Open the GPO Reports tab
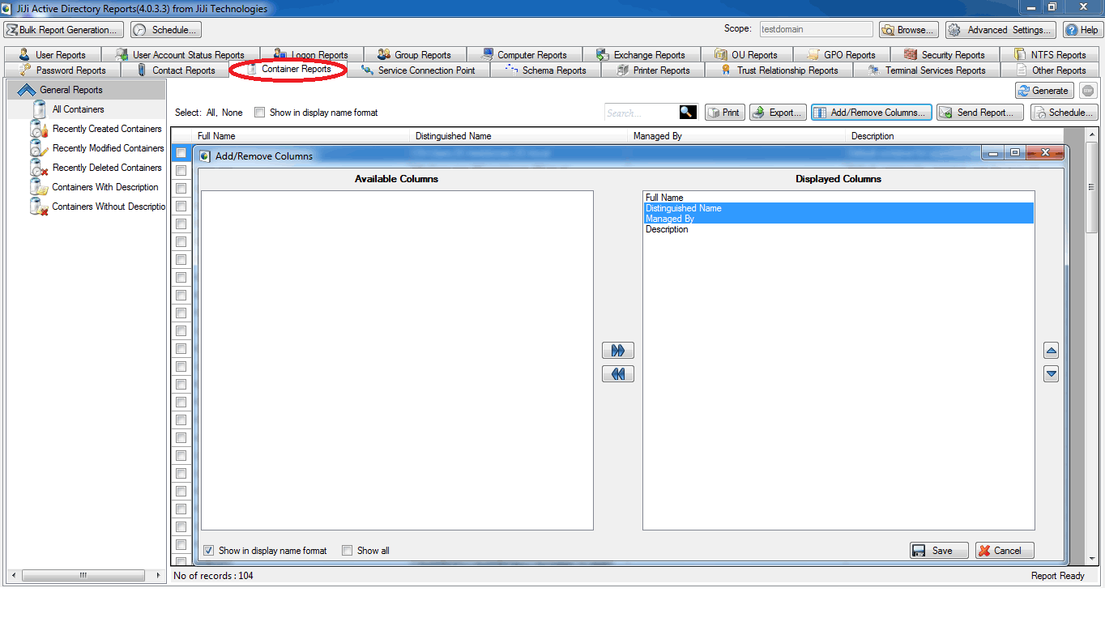1105x622 pixels. pos(842,55)
